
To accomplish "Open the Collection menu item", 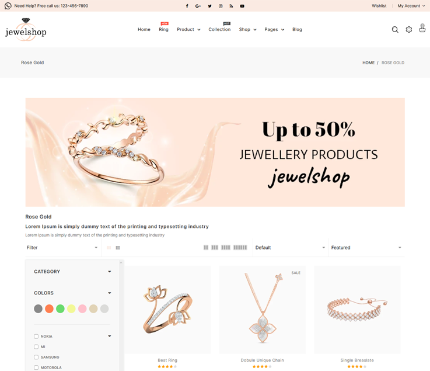I will [219, 29].
